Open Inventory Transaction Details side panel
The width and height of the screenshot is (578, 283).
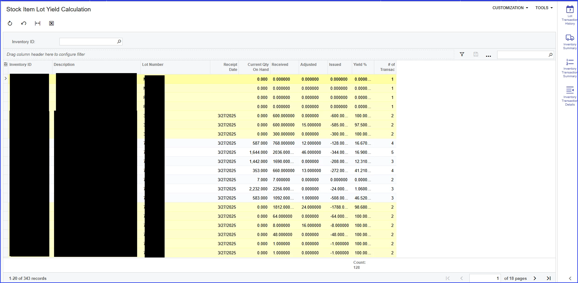pos(570,96)
